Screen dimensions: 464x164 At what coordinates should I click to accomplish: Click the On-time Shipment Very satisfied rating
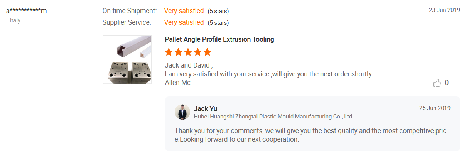pyautogui.click(x=184, y=11)
